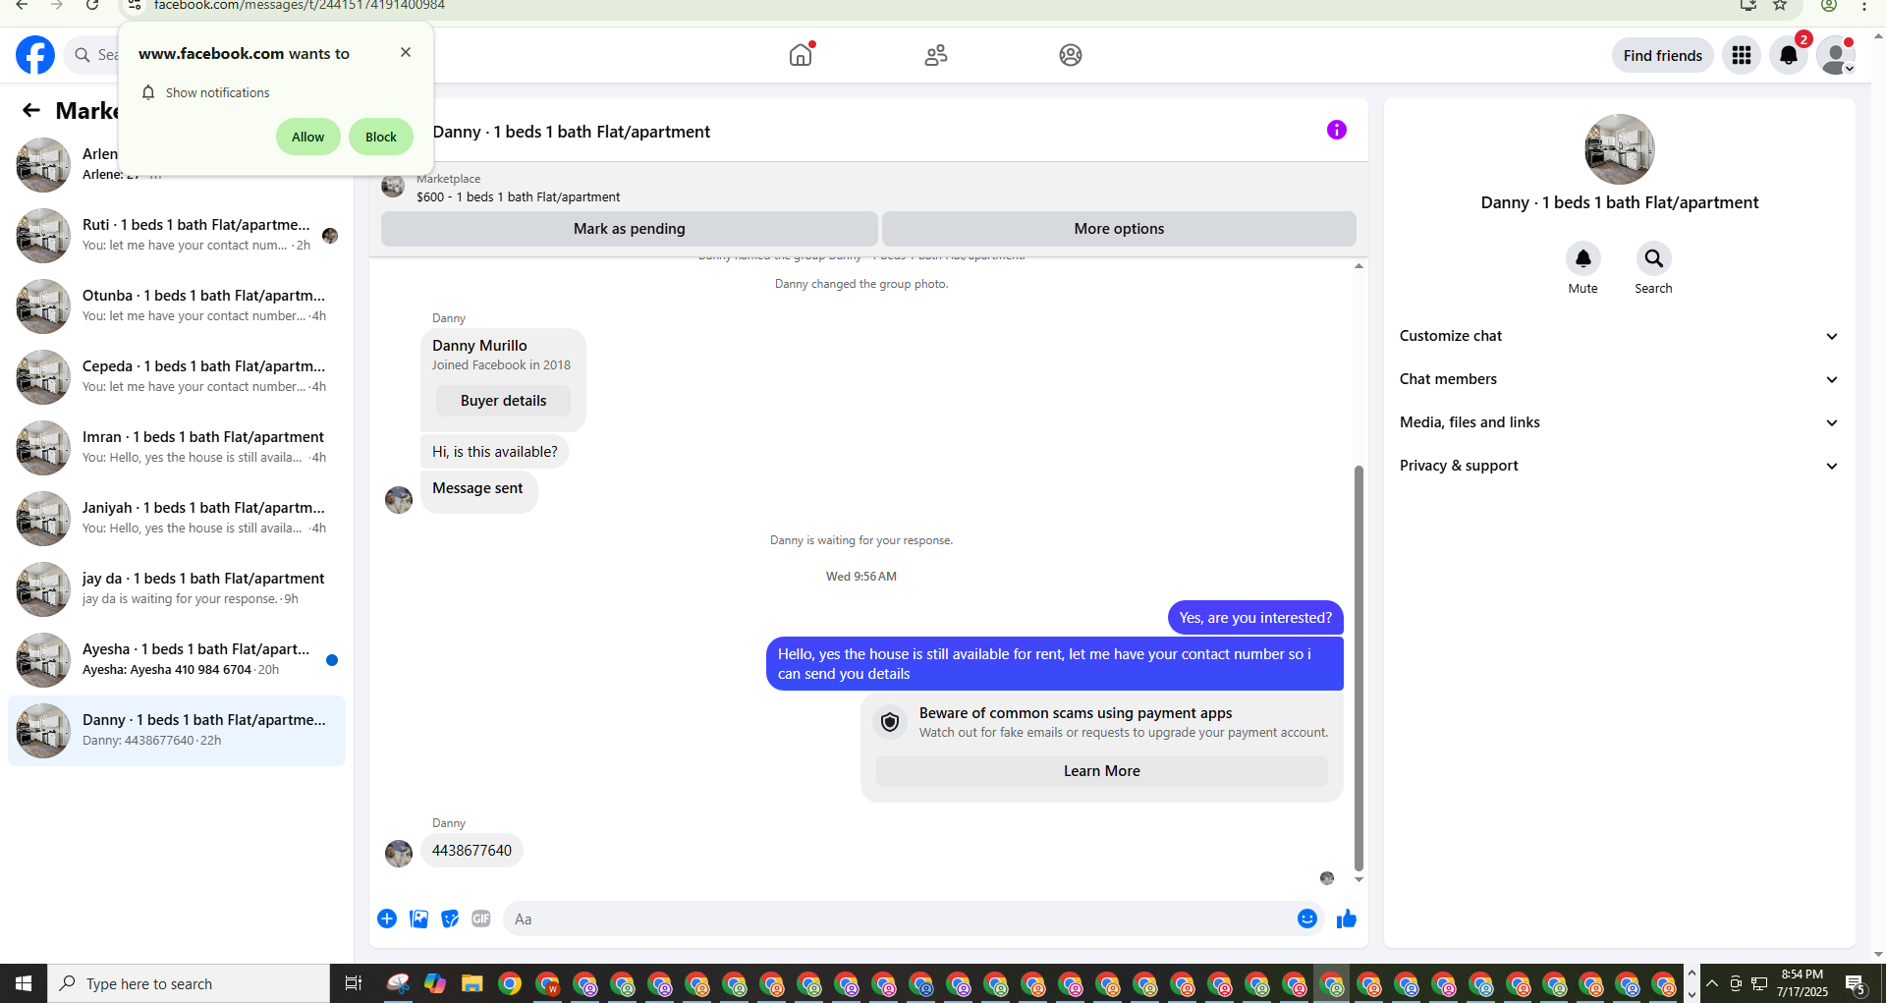Expand Privacy & support section
1886x1003 pixels.
tap(1619, 466)
